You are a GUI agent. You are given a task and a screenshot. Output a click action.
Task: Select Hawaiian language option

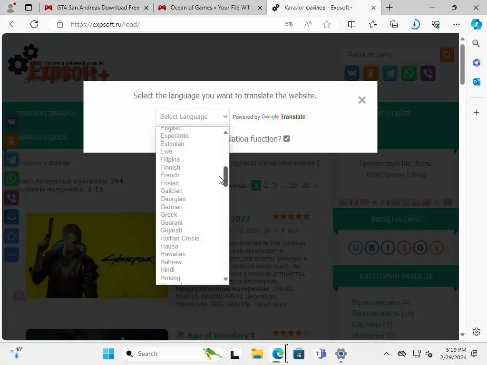pos(173,254)
